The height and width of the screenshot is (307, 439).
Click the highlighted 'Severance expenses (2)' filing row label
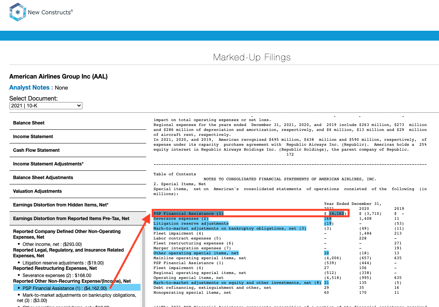click(181, 219)
